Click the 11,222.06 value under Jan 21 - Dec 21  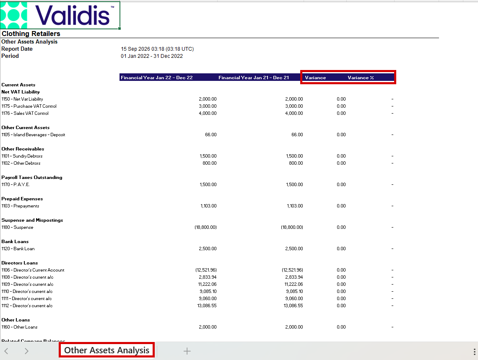coord(294,284)
